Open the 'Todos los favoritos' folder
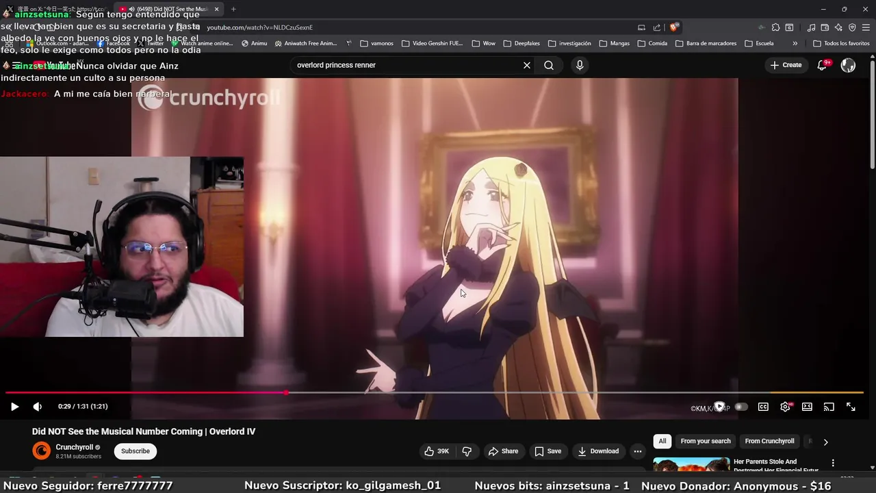876x493 pixels. (841, 43)
